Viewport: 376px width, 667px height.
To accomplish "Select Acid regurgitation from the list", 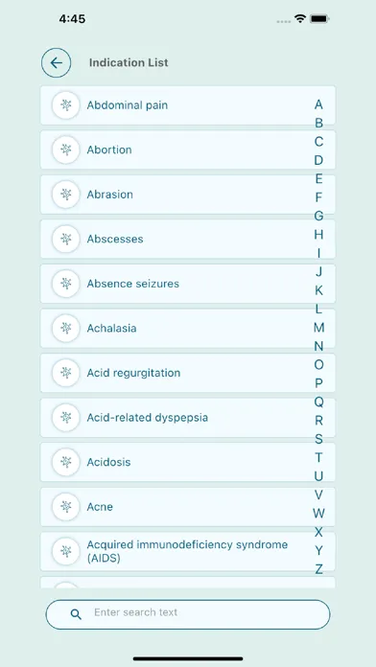I will coord(188,373).
